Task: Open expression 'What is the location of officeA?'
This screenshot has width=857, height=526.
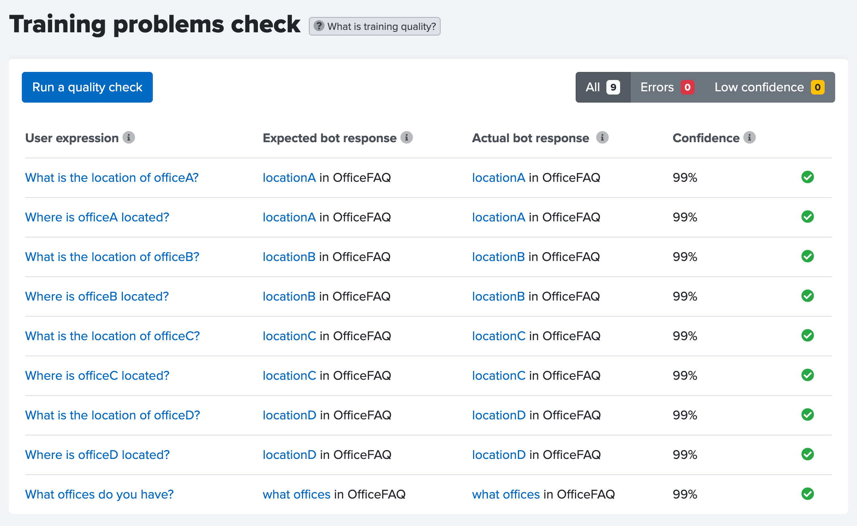Action: 112,178
